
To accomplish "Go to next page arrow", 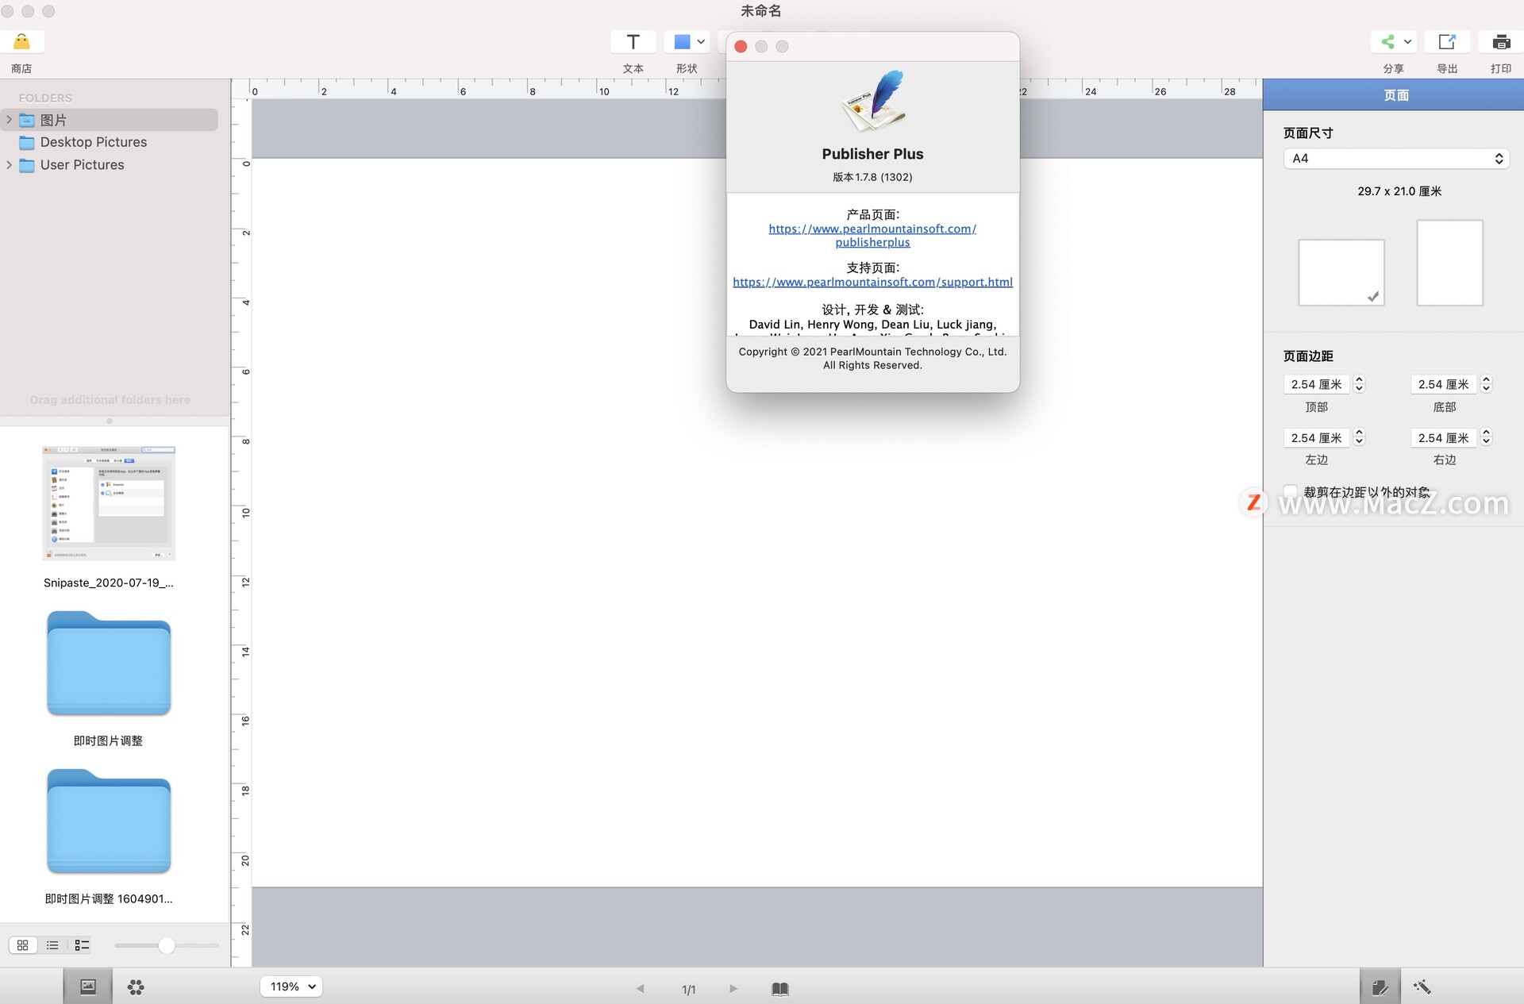I will click(x=733, y=989).
